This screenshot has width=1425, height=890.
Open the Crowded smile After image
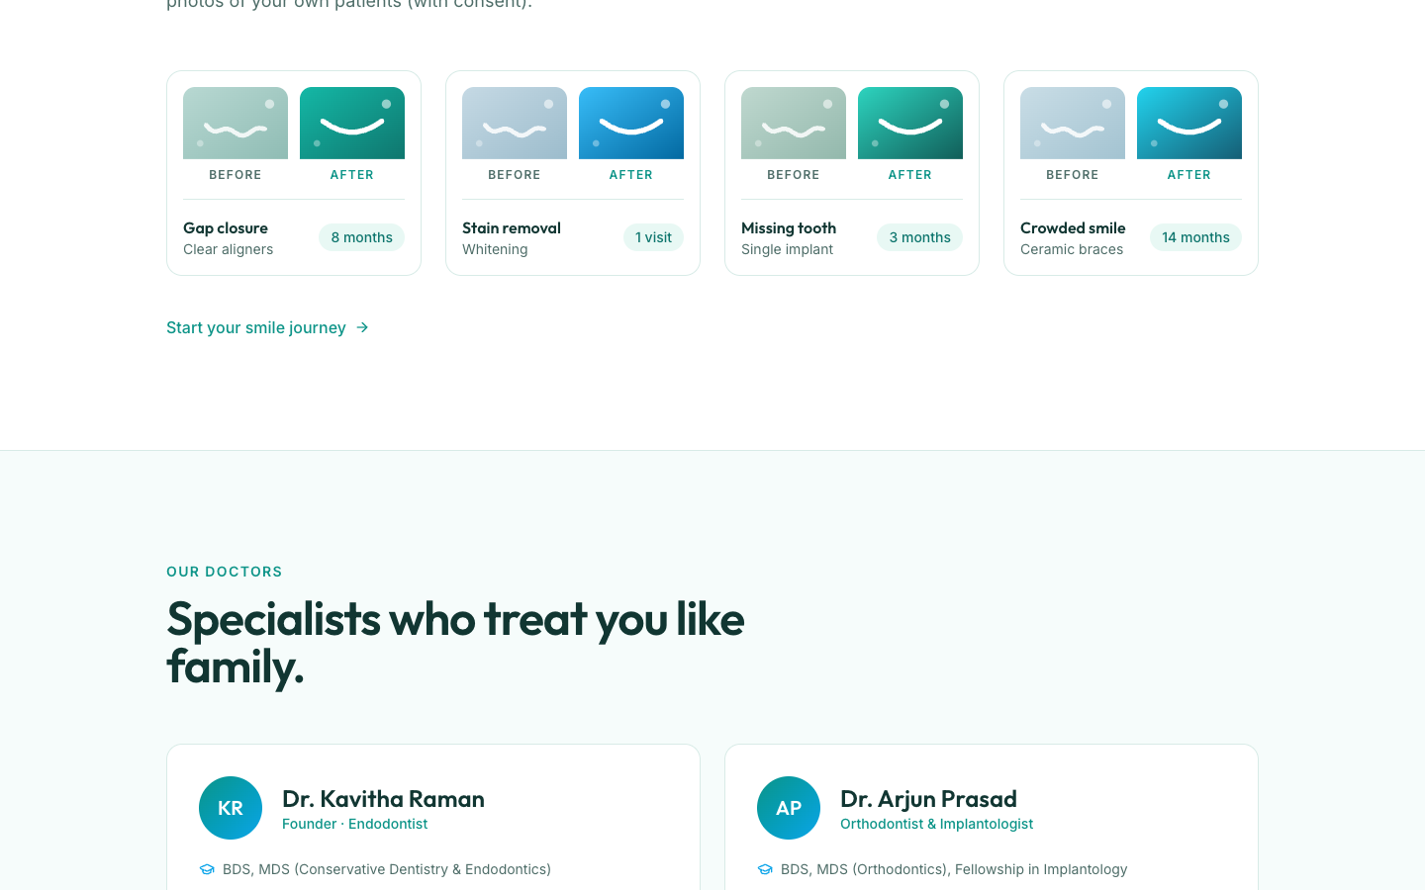(1189, 123)
